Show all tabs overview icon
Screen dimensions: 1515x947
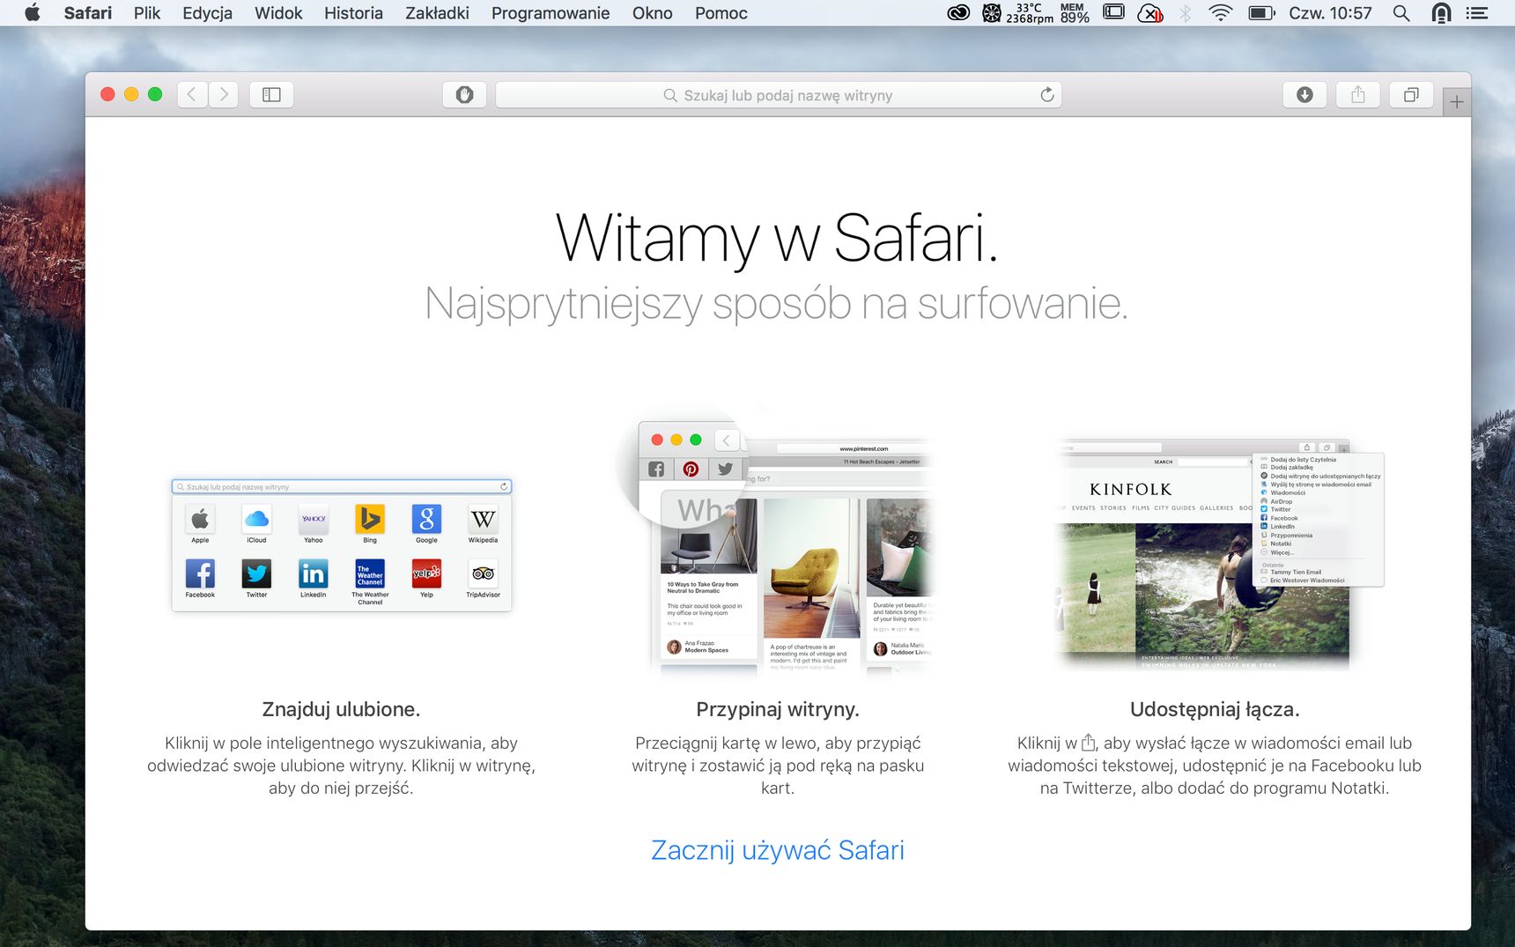click(1411, 94)
